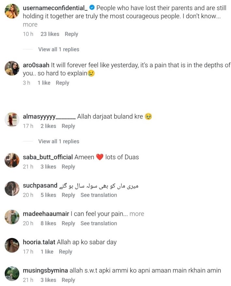Screen dimensions: 231x286
Task: Open usernameconfidential_ profile picture
Action: (12, 11)
